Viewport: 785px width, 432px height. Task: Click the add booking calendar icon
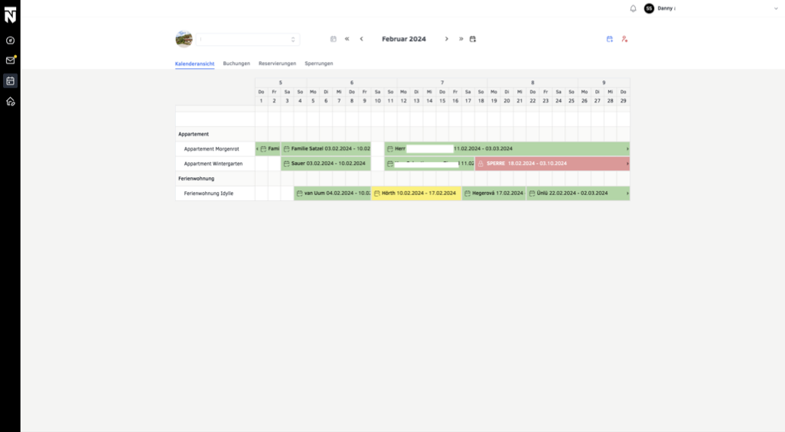pos(610,39)
